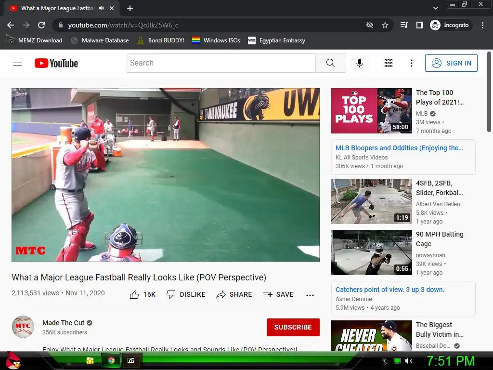Viewport: 493px width, 370px height.
Task: Subscribe to Made The Cut
Action: pyautogui.click(x=293, y=327)
